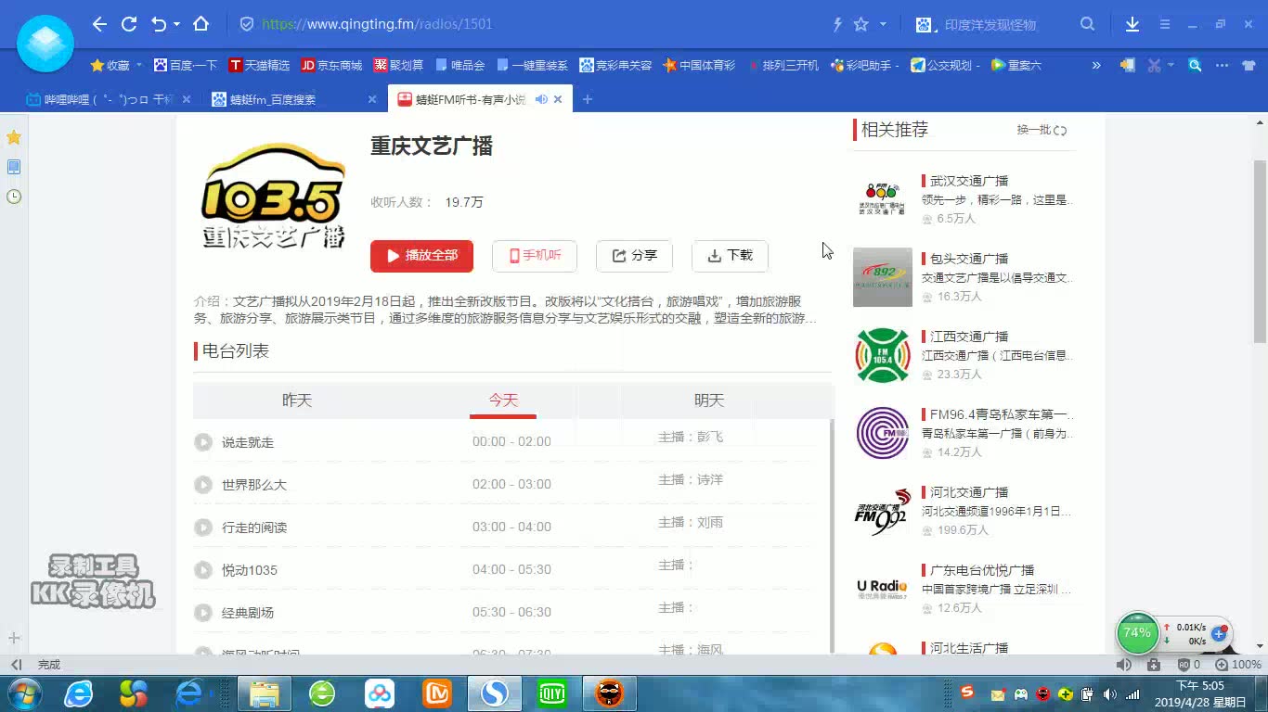The height and width of the screenshot is (712, 1268).
Task: Click the system tray volume icon
Action: pyautogui.click(x=1110, y=693)
